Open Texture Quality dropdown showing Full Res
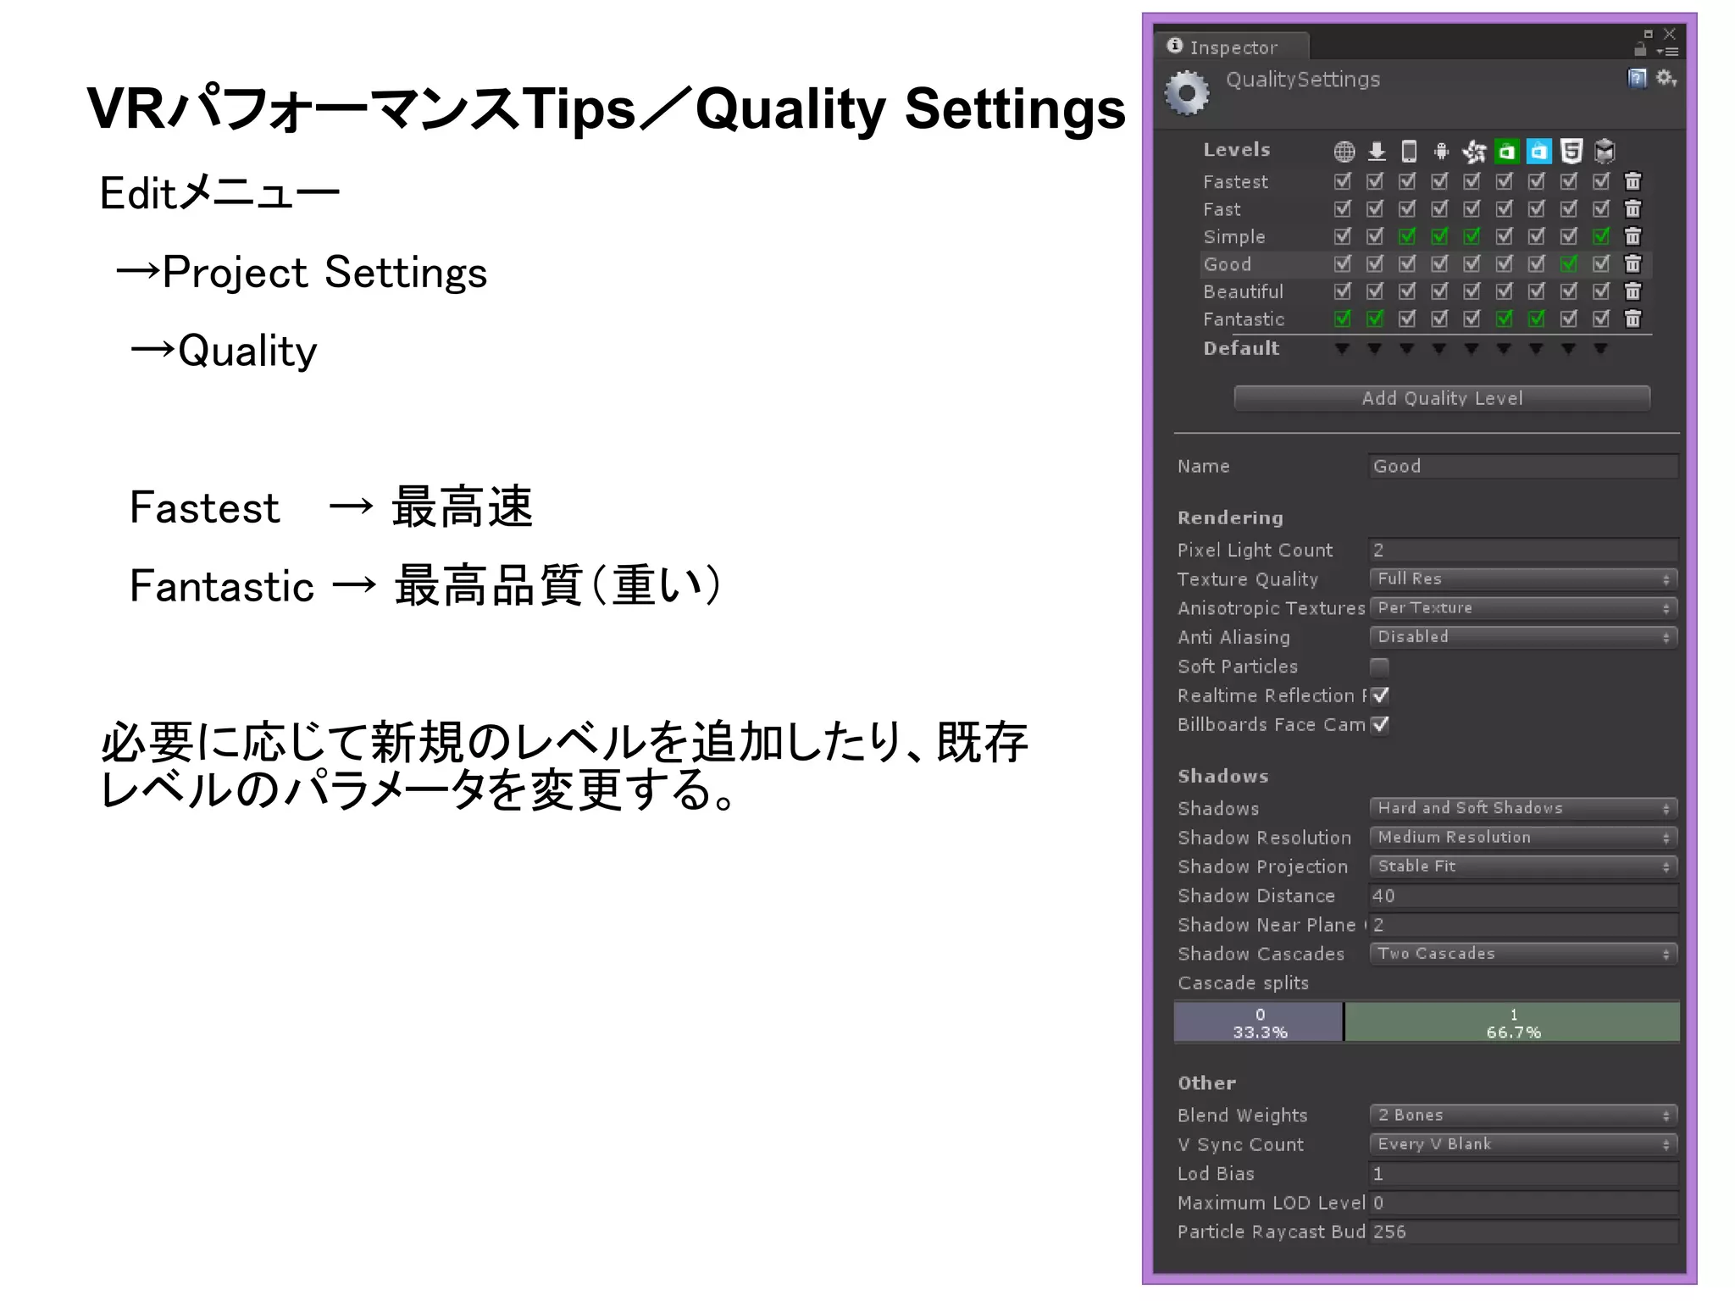Image resolution: width=1735 pixels, height=1301 pixels. 1523,579
